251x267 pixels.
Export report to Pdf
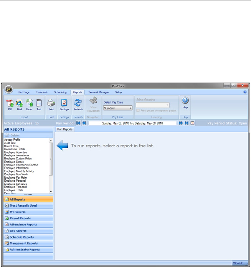[x=10, y=105]
